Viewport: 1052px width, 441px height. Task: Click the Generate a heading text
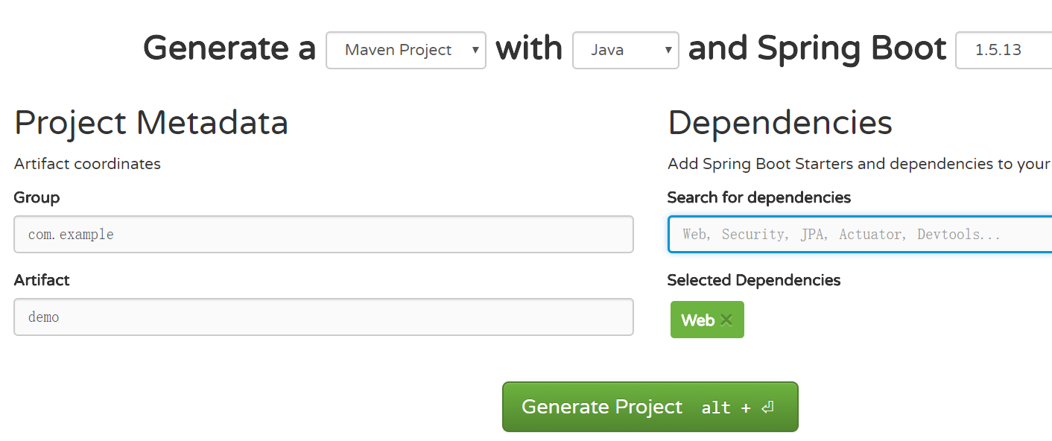coord(229,49)
